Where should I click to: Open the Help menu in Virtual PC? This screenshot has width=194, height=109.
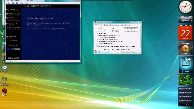click(27, 3)
